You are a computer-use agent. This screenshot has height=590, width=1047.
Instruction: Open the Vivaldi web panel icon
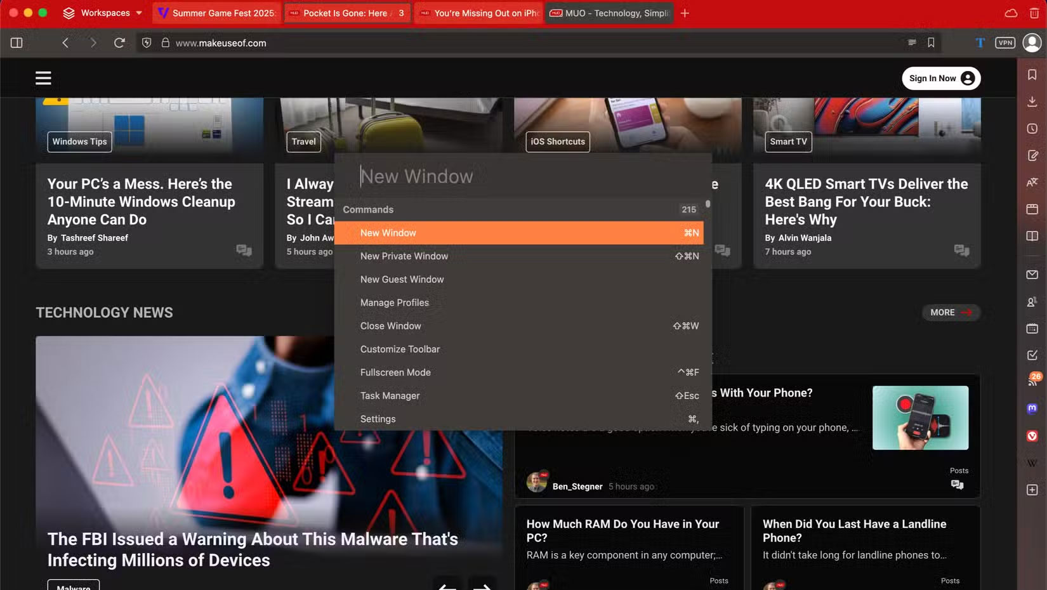point(1032,436)
